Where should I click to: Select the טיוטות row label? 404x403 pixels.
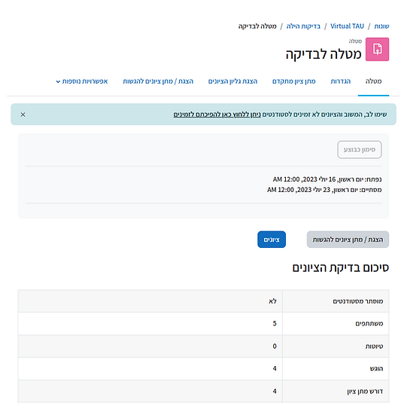tap(374, 346)
